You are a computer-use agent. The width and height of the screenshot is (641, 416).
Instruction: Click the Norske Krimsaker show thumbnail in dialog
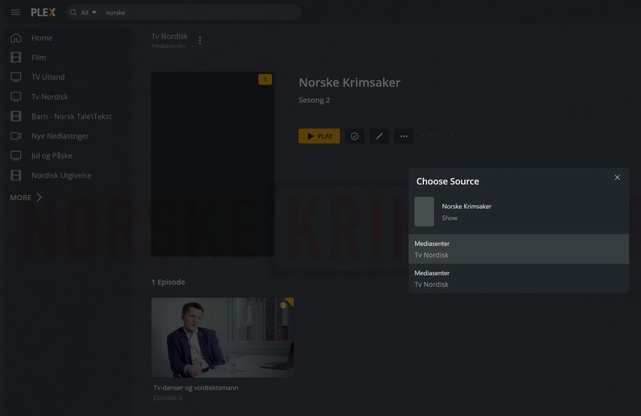(425, 212)
